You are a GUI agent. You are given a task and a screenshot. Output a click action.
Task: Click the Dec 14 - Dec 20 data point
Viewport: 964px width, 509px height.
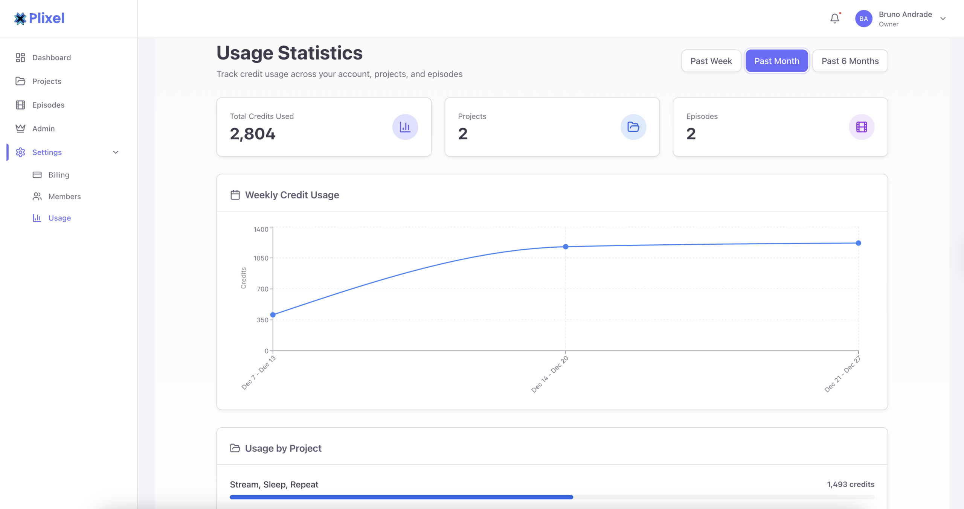point(565,247)
